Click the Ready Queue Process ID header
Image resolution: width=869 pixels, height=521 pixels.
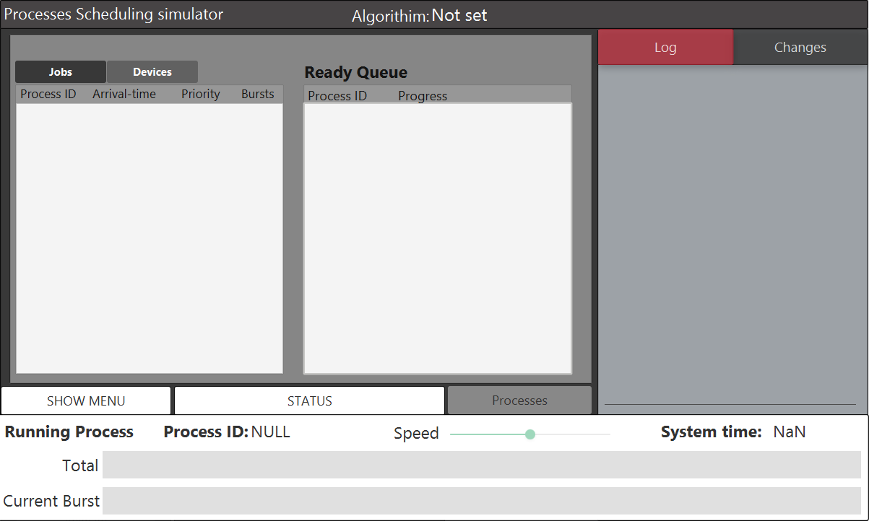point(337,96)
